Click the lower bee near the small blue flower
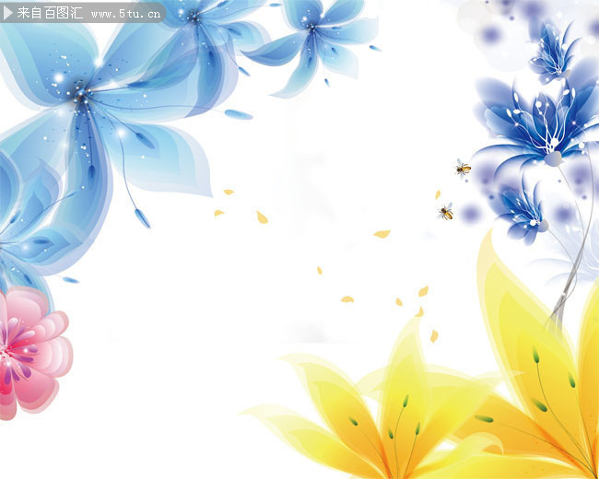Screen dimensions: 599x479 point(446,212)
